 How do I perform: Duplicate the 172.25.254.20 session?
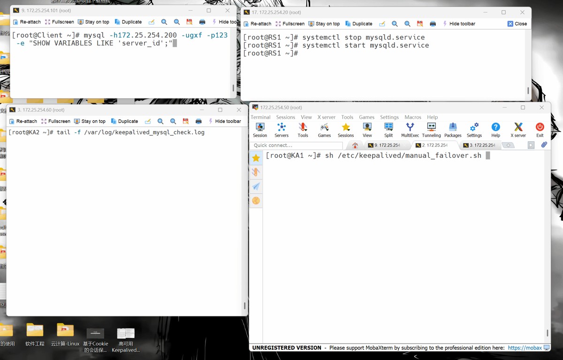[x=359, y=23]
